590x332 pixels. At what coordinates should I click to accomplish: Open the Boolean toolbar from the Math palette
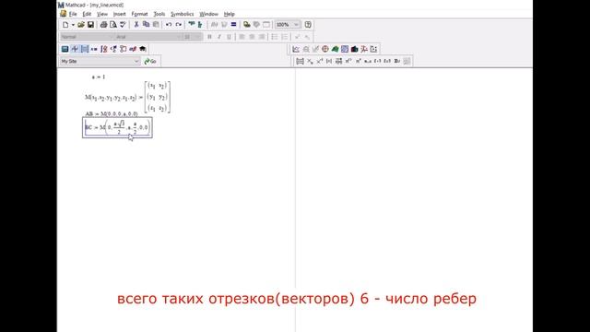tap(113, 49)
